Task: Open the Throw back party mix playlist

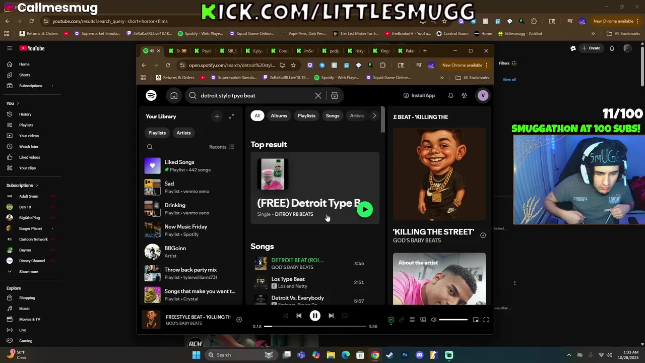Action: (x=190, y=273)
